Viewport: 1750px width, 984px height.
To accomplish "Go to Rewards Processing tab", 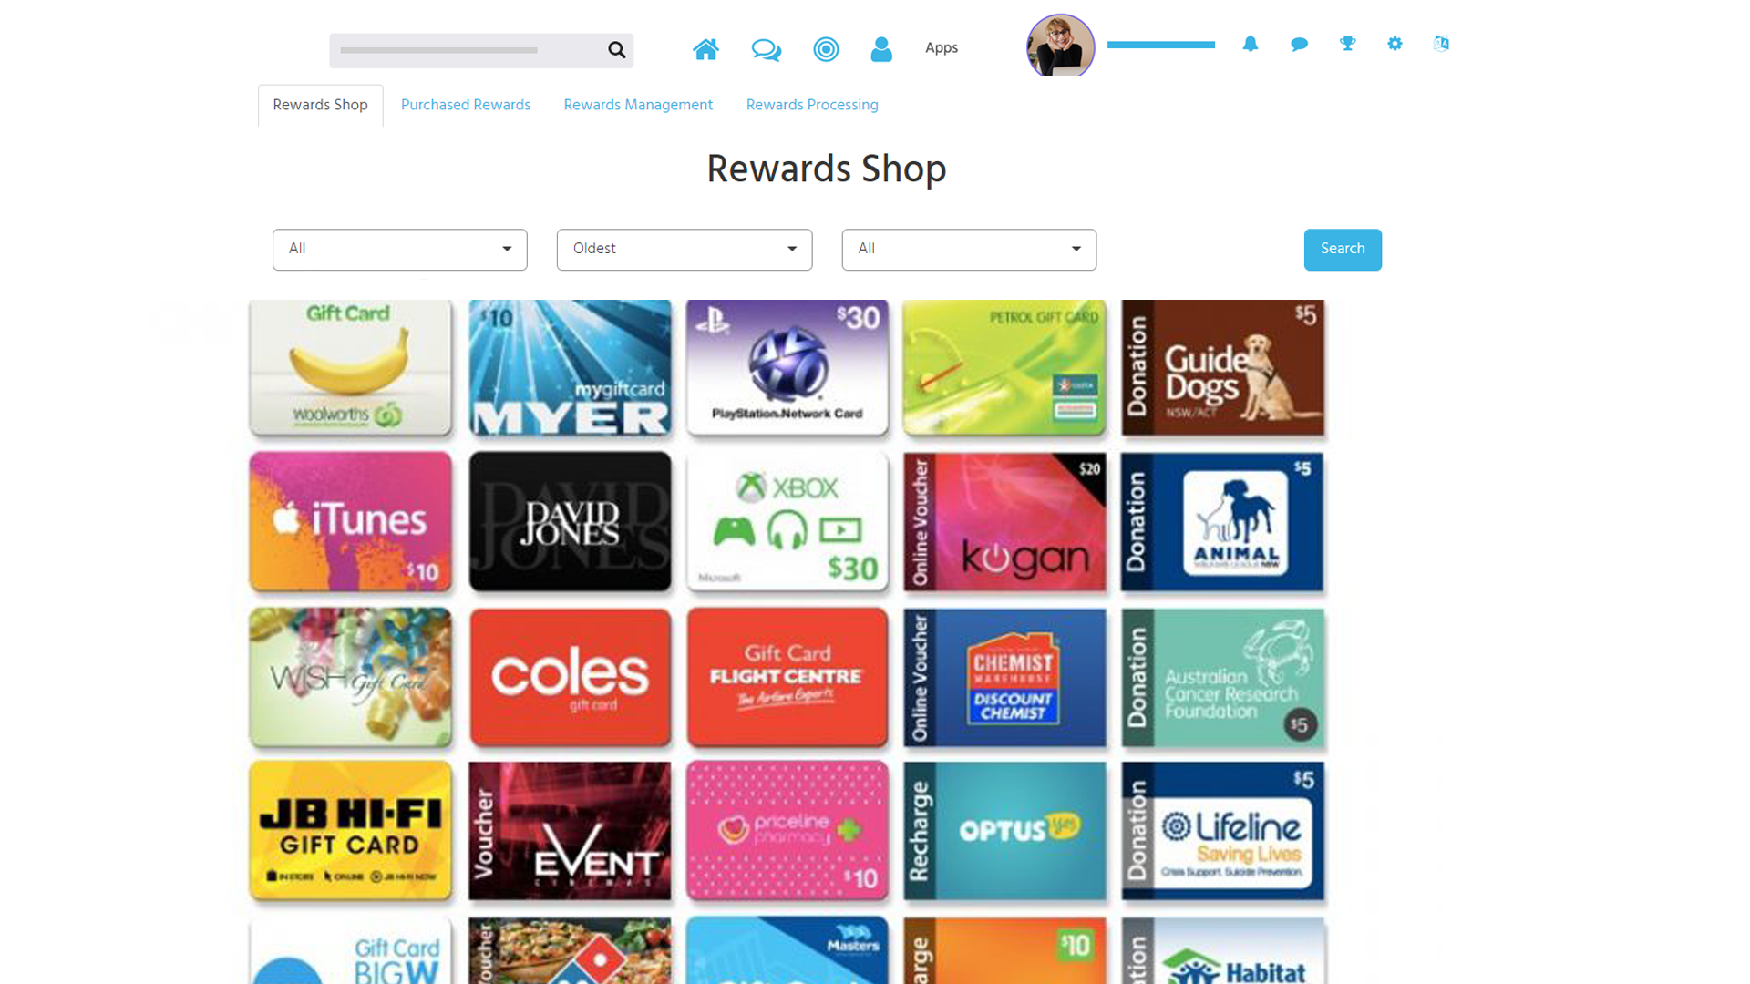I will click(812, 105).
